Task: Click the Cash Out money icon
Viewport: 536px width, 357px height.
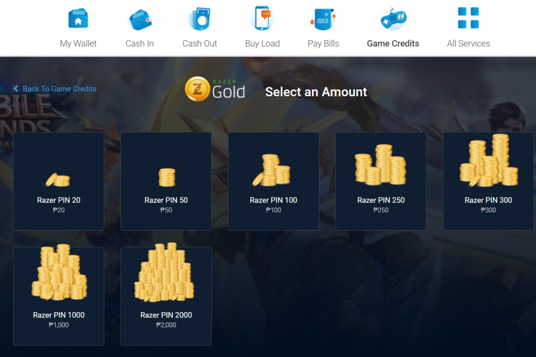Action: [199, 18]
